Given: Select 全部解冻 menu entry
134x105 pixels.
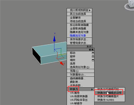Looking at the screenshot, I should 79,18.
